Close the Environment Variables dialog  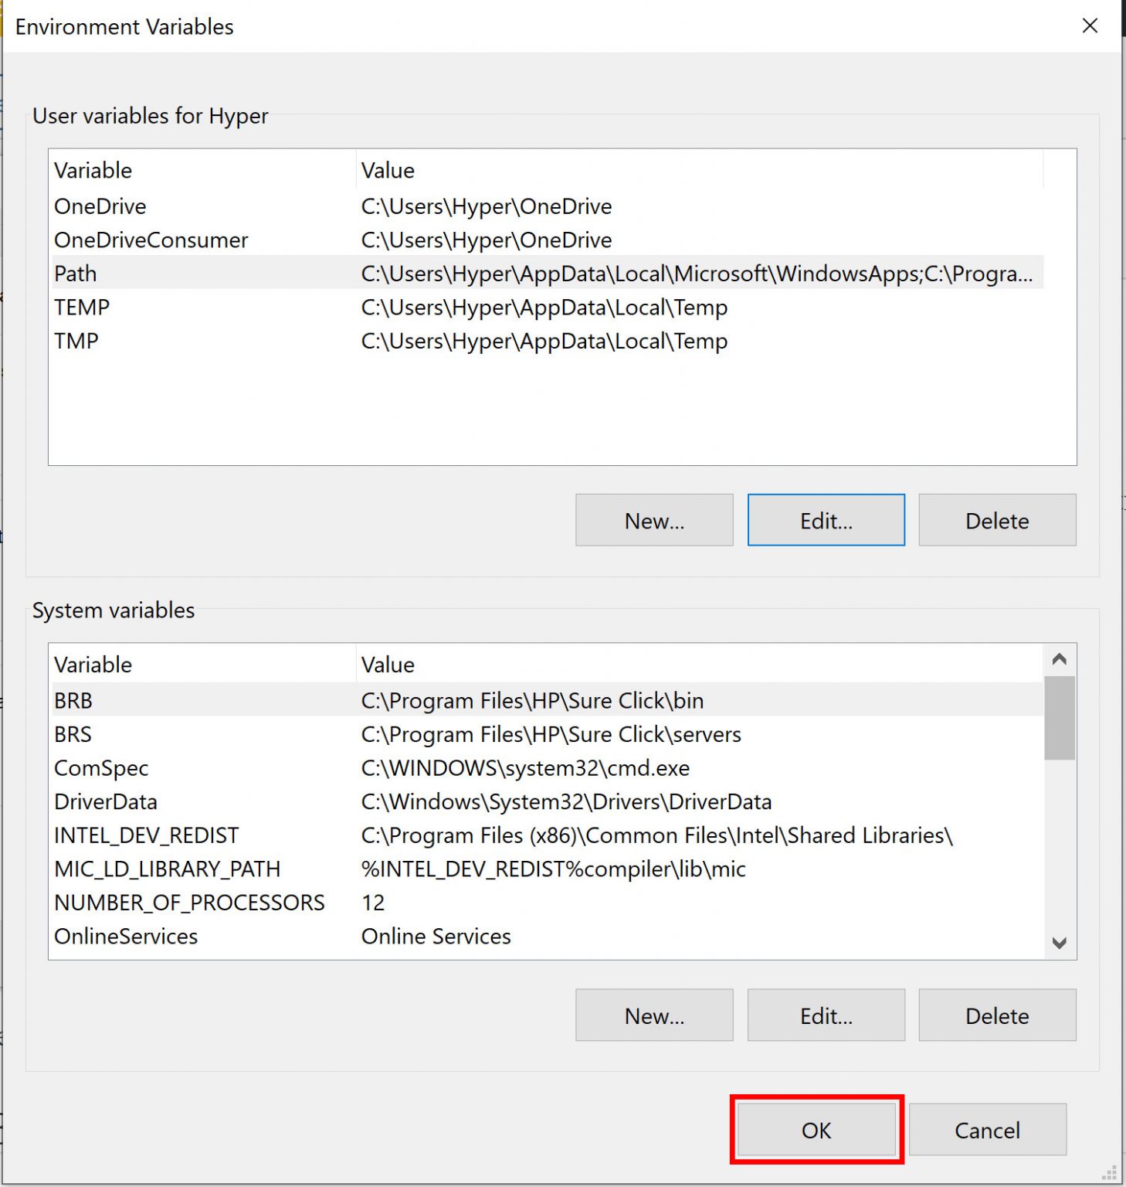(x=1090, y=26)
